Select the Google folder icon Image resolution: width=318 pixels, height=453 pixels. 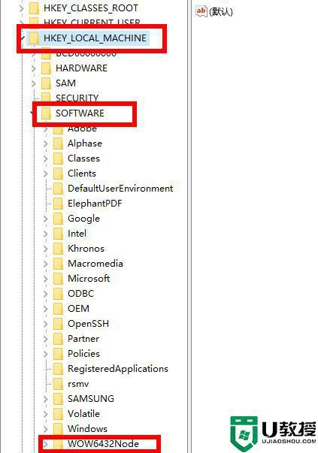[58, 219]
